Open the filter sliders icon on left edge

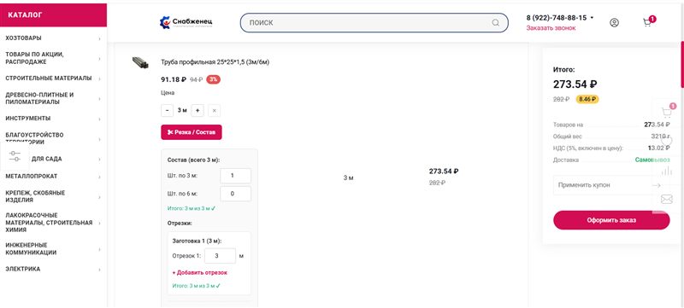[x=15, y=156]
